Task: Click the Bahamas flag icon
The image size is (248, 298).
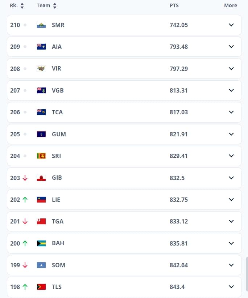Action: [x=41, y=243]
